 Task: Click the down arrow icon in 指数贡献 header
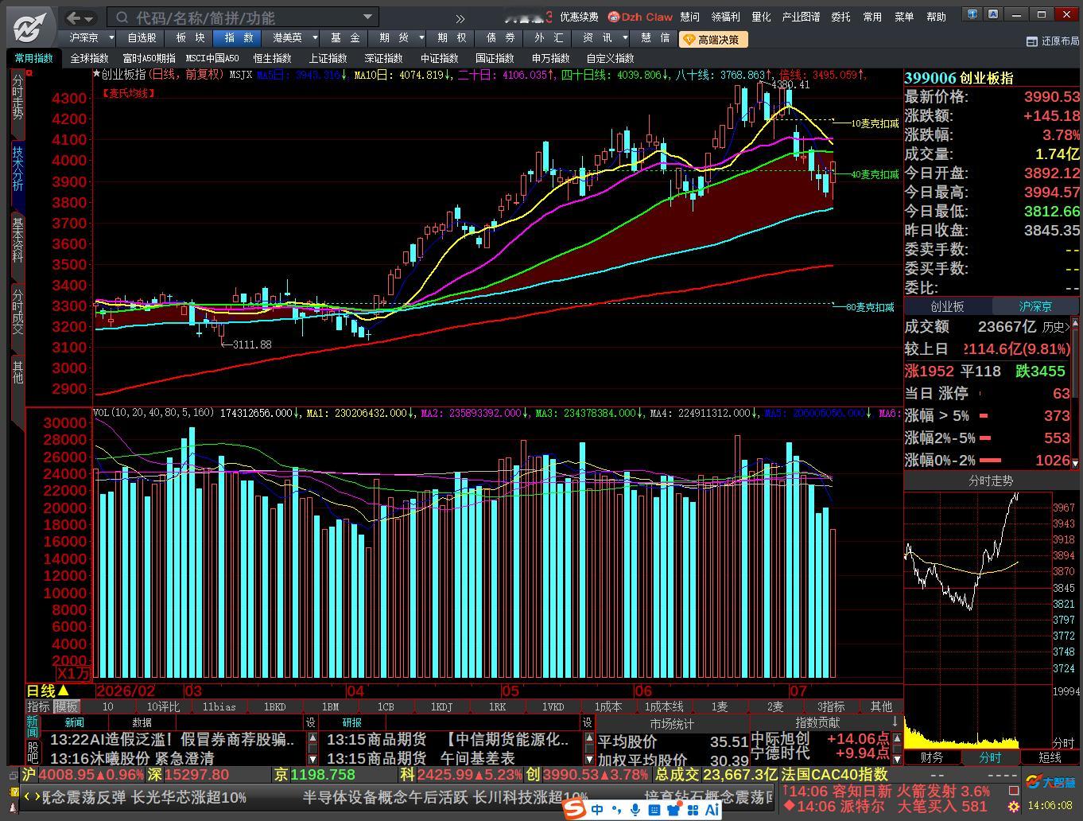coord(895,722)
